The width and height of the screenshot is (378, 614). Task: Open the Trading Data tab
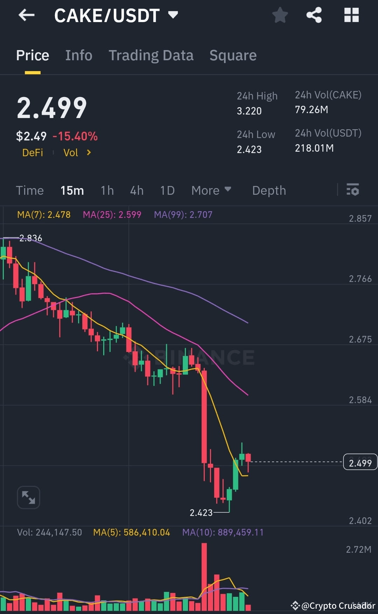[151, 55]
